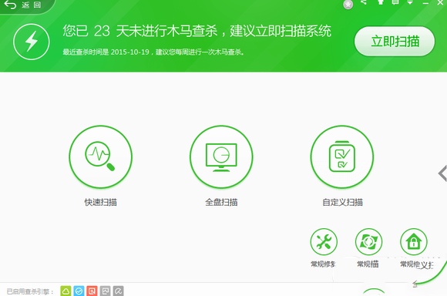The height and width of the screenshot is (296, 447).
Task: Open 自定义扫描 custom scan icon
Action: click(342, 156)
